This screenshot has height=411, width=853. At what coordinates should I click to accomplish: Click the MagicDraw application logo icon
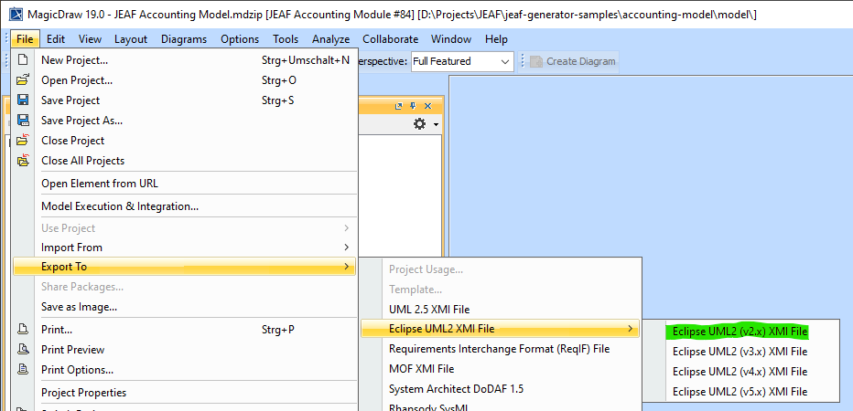16,14
